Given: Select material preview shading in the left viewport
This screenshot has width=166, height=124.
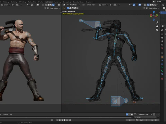Looking at the screenshot, I should coord(51,5).
